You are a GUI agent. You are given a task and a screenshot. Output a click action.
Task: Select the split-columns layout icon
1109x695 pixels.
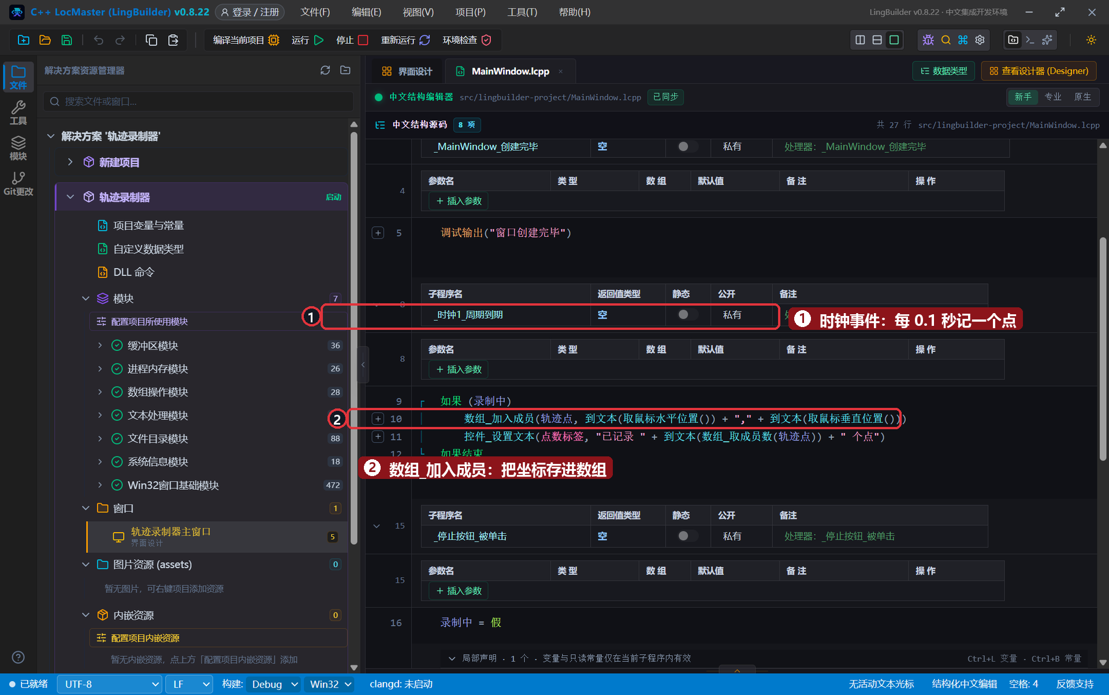[x=860, y=40]
